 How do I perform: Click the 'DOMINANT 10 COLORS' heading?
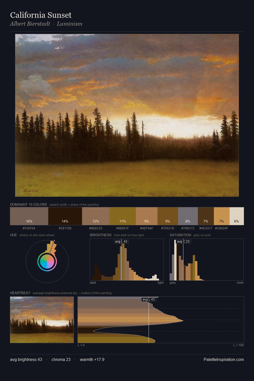(x=28, y=204)
